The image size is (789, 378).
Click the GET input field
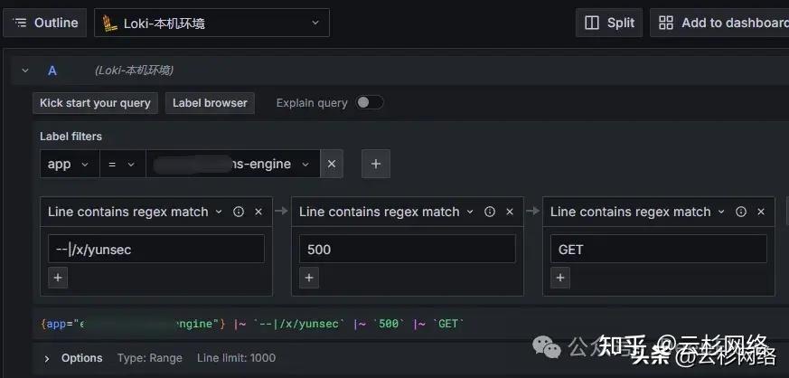coord(659,249)
